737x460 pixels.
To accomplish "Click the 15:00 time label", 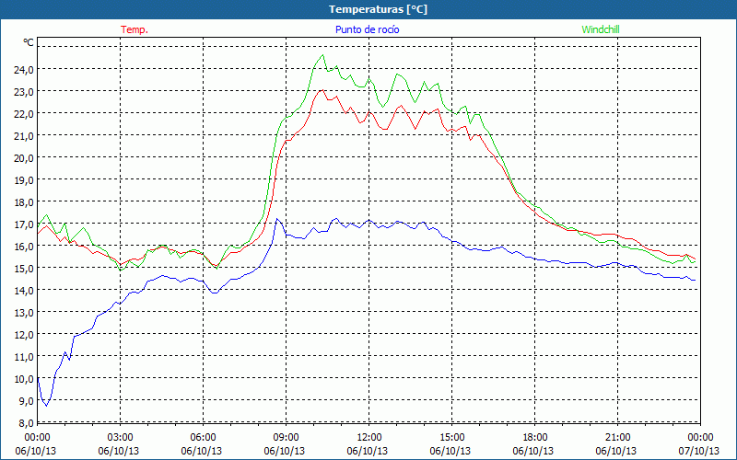I will (x=451, y=438).
